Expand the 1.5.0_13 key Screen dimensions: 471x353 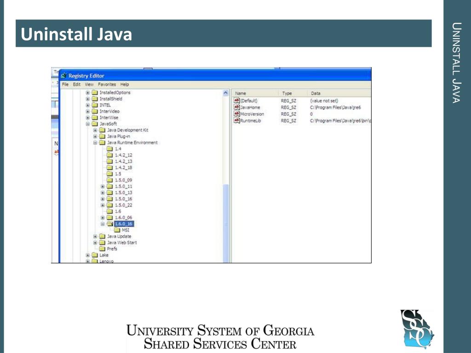tap(103, 193)
